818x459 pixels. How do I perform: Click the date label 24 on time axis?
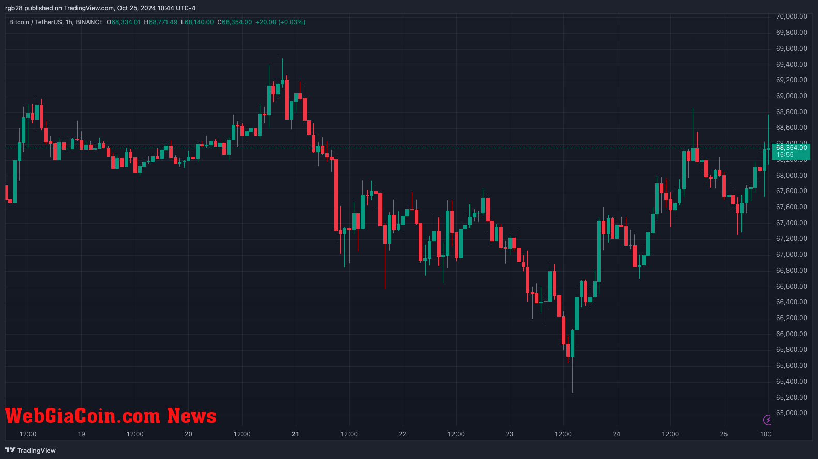[x=617, y=434]
